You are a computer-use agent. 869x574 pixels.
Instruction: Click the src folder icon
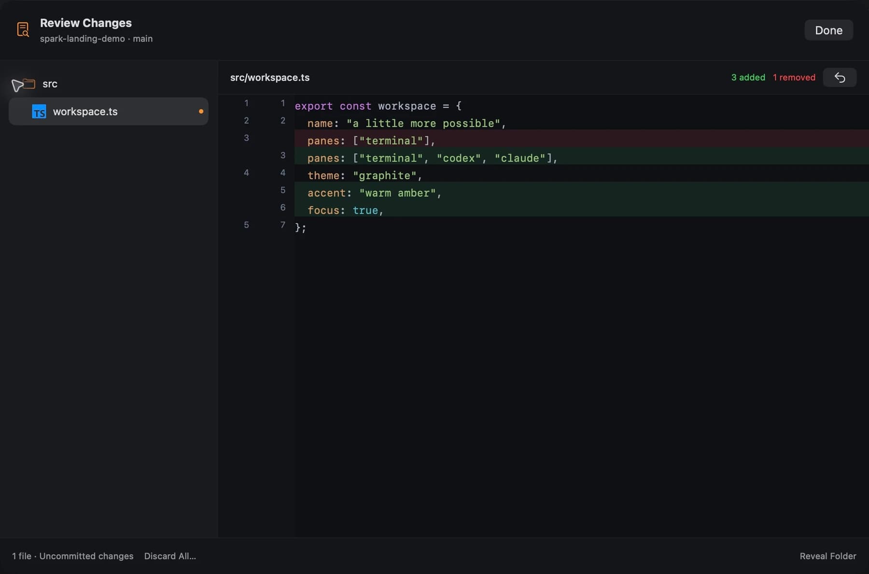click(x=29, y=84)
